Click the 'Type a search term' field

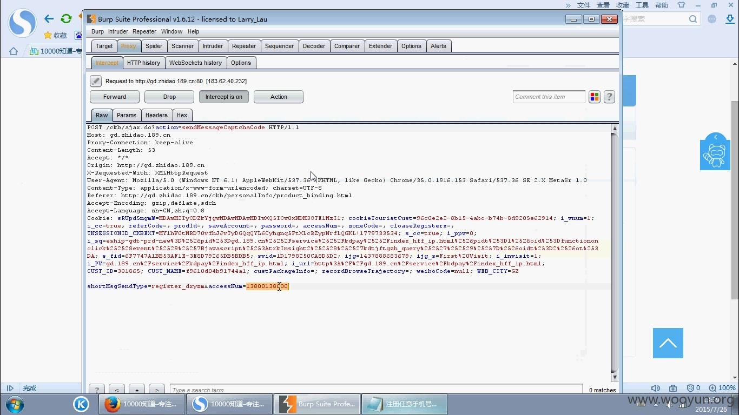pos(376,390)
